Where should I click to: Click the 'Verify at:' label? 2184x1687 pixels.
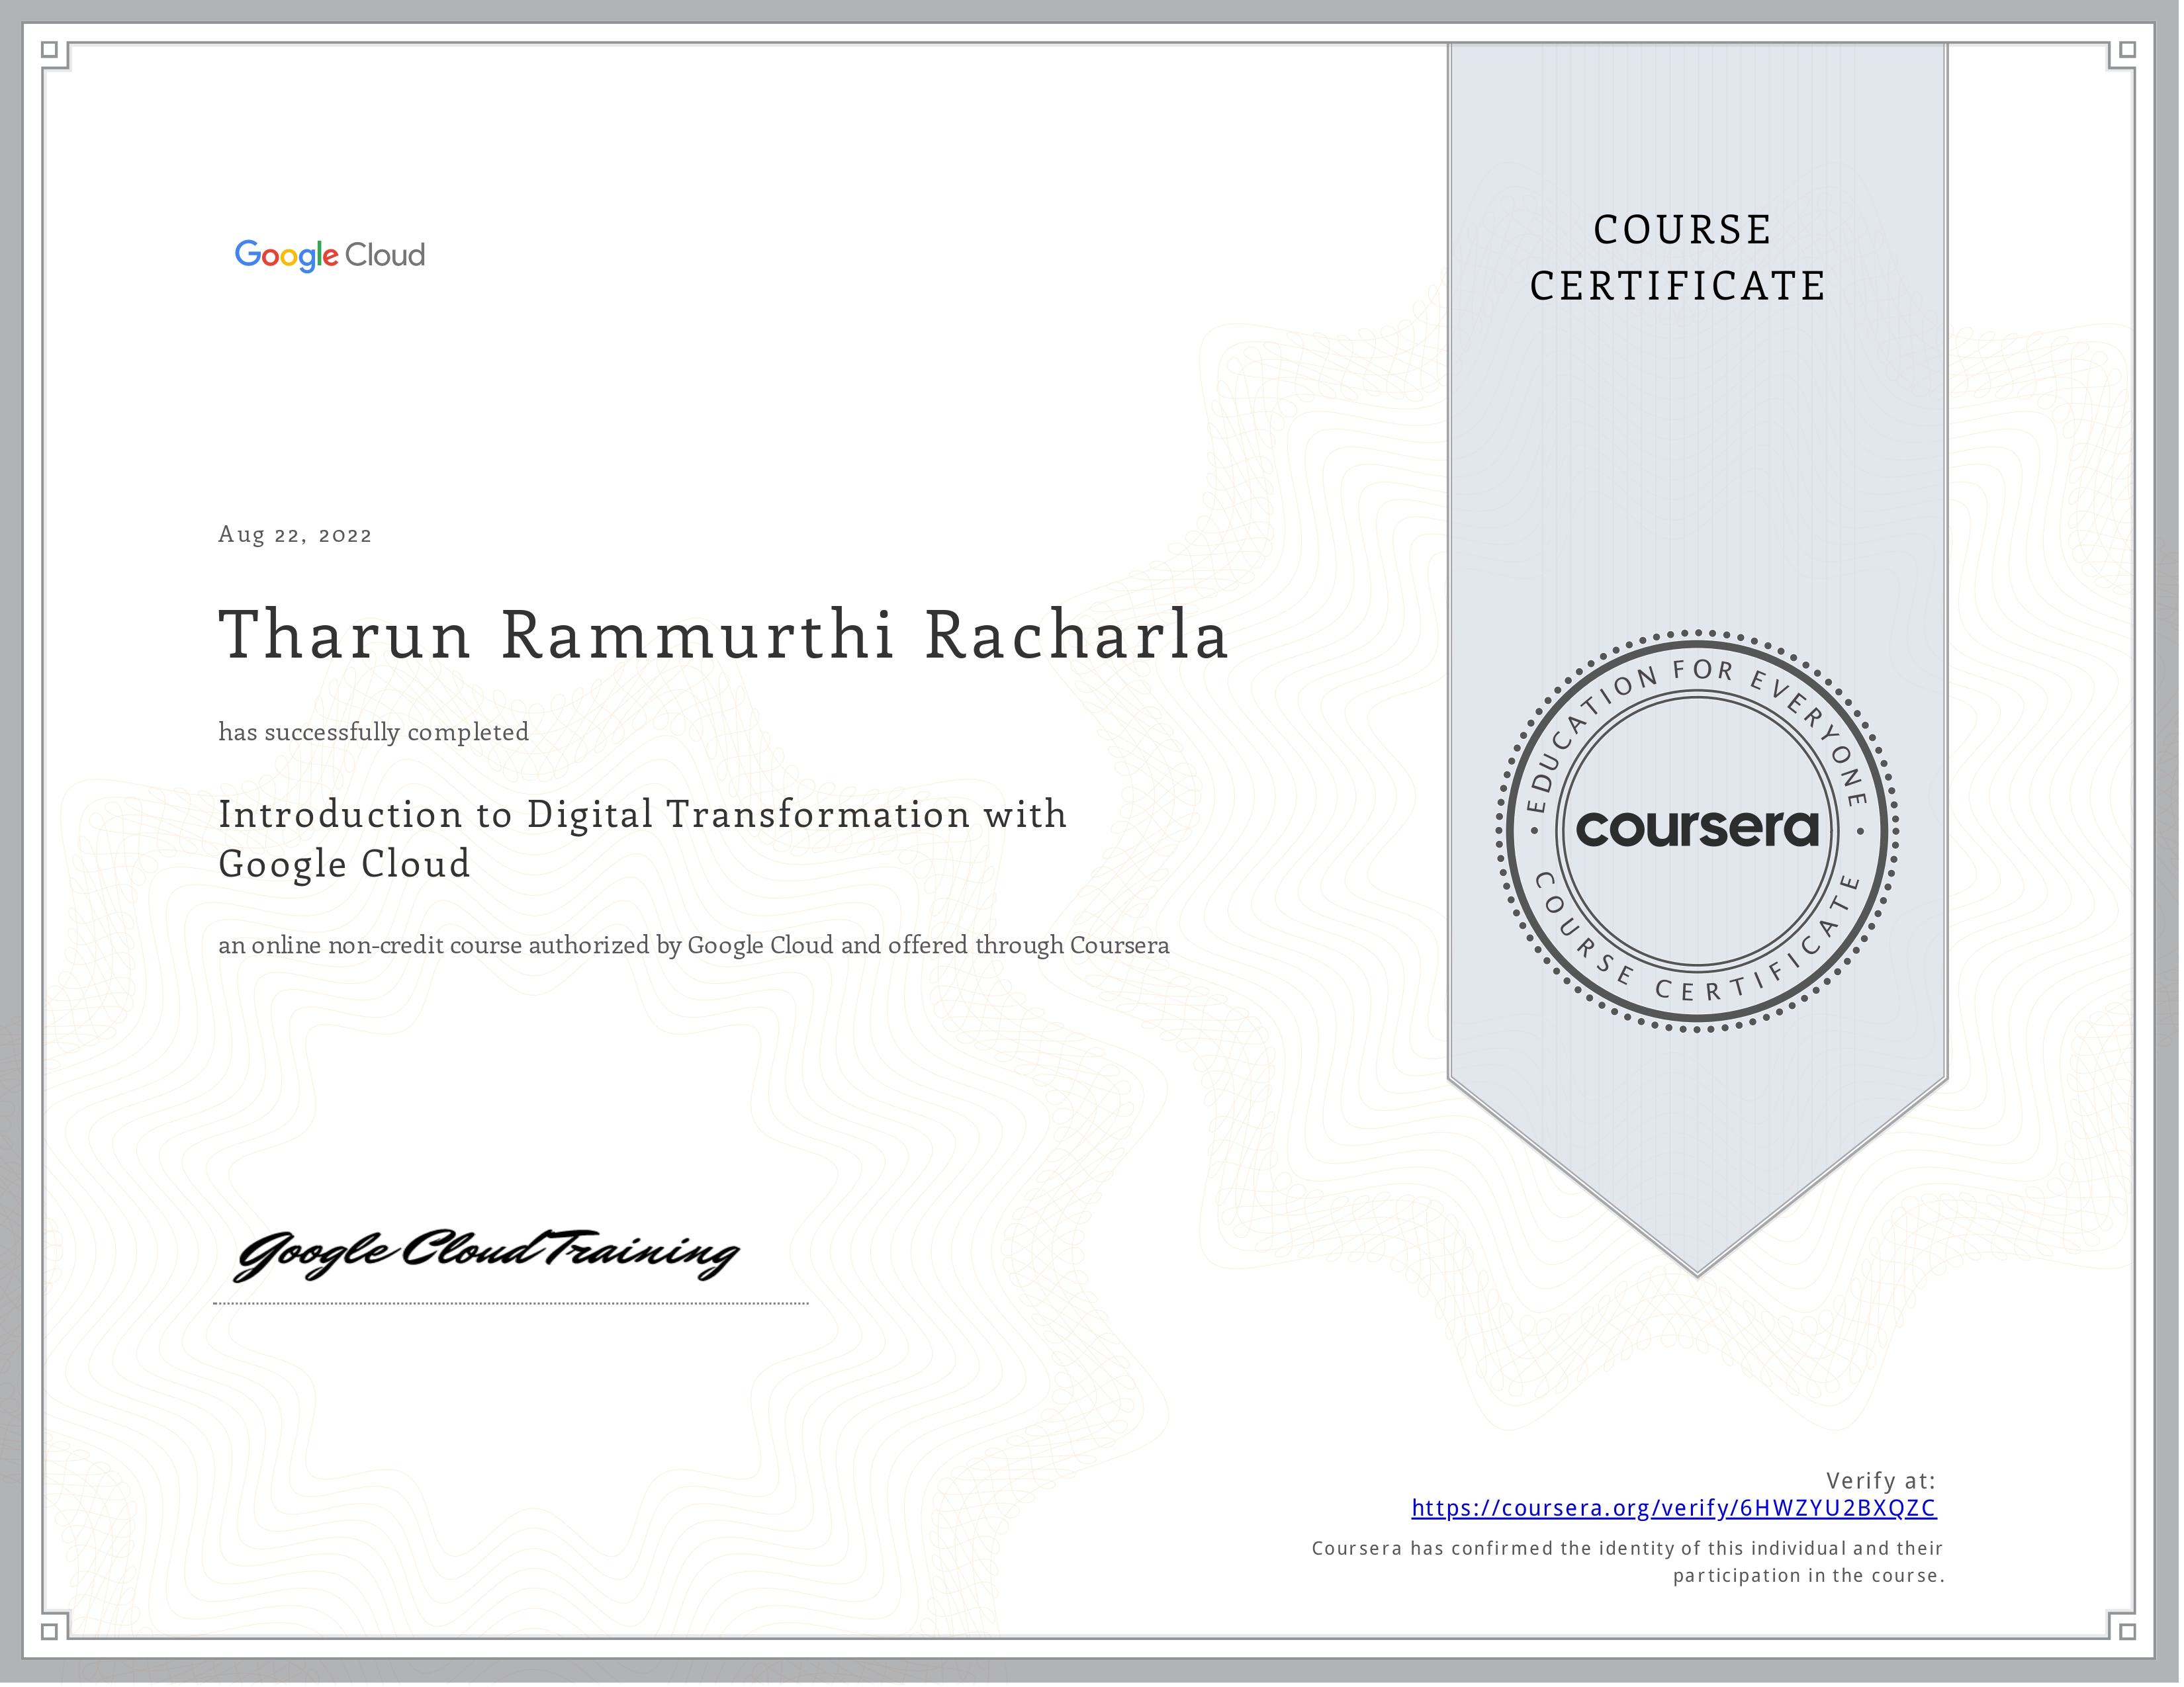[1881, 1480]
